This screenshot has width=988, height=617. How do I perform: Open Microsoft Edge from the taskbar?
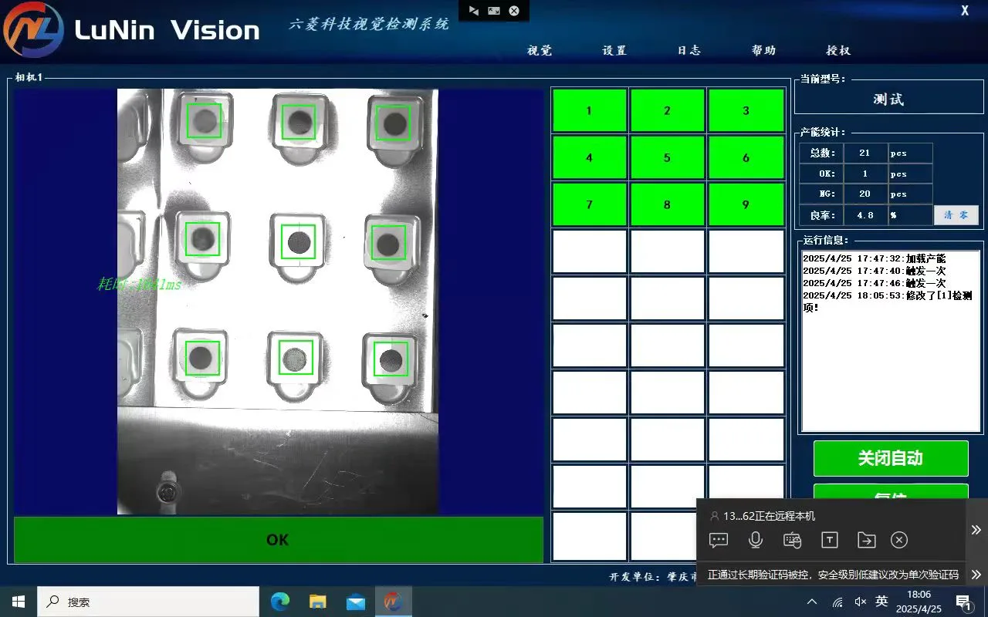(x=280, y=602)
